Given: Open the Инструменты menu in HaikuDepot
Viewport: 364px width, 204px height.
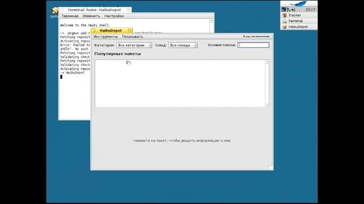Looking at the screenshot, I should pos(105,36).
